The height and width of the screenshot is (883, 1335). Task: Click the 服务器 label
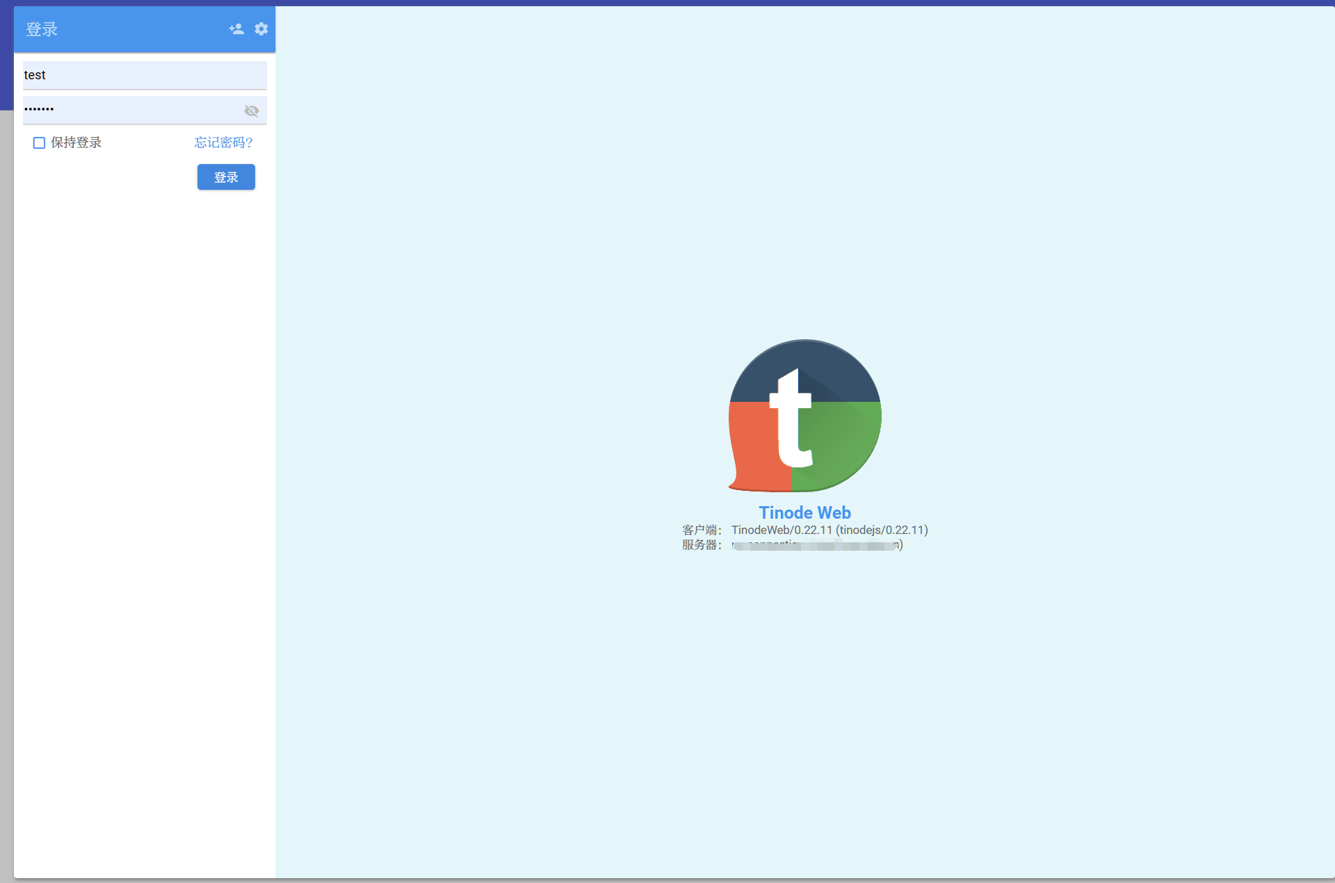pyautogui.click(x=701, y=545)
